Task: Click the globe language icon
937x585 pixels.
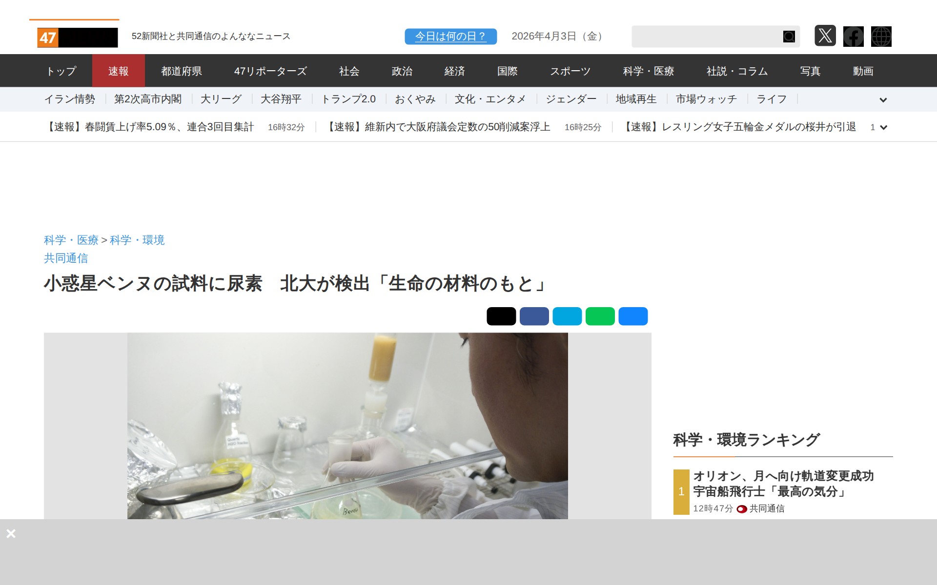Action: tap(881, 37)
